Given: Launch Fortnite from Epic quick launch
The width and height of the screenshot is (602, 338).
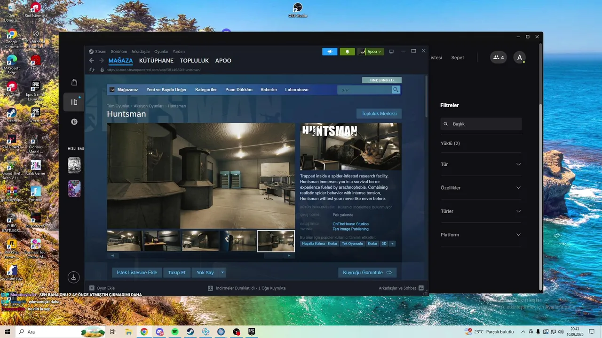Looking at the screenshot, I should click(x=74, y=165).
